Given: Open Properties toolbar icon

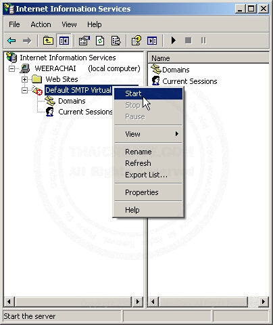Looking at the screenshot, I should pyautogui.click(x=84, y=41).
